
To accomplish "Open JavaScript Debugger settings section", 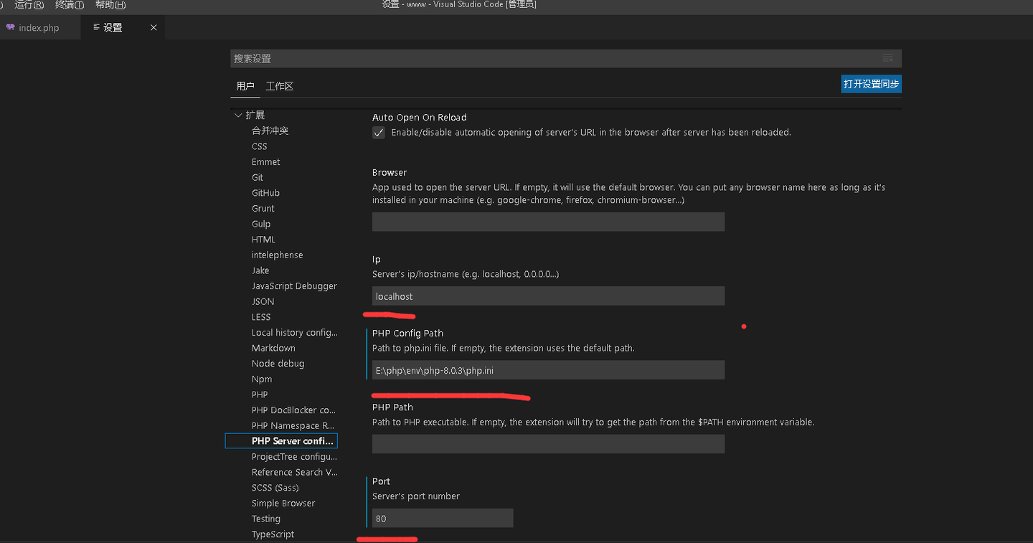I will pos(294,285).
